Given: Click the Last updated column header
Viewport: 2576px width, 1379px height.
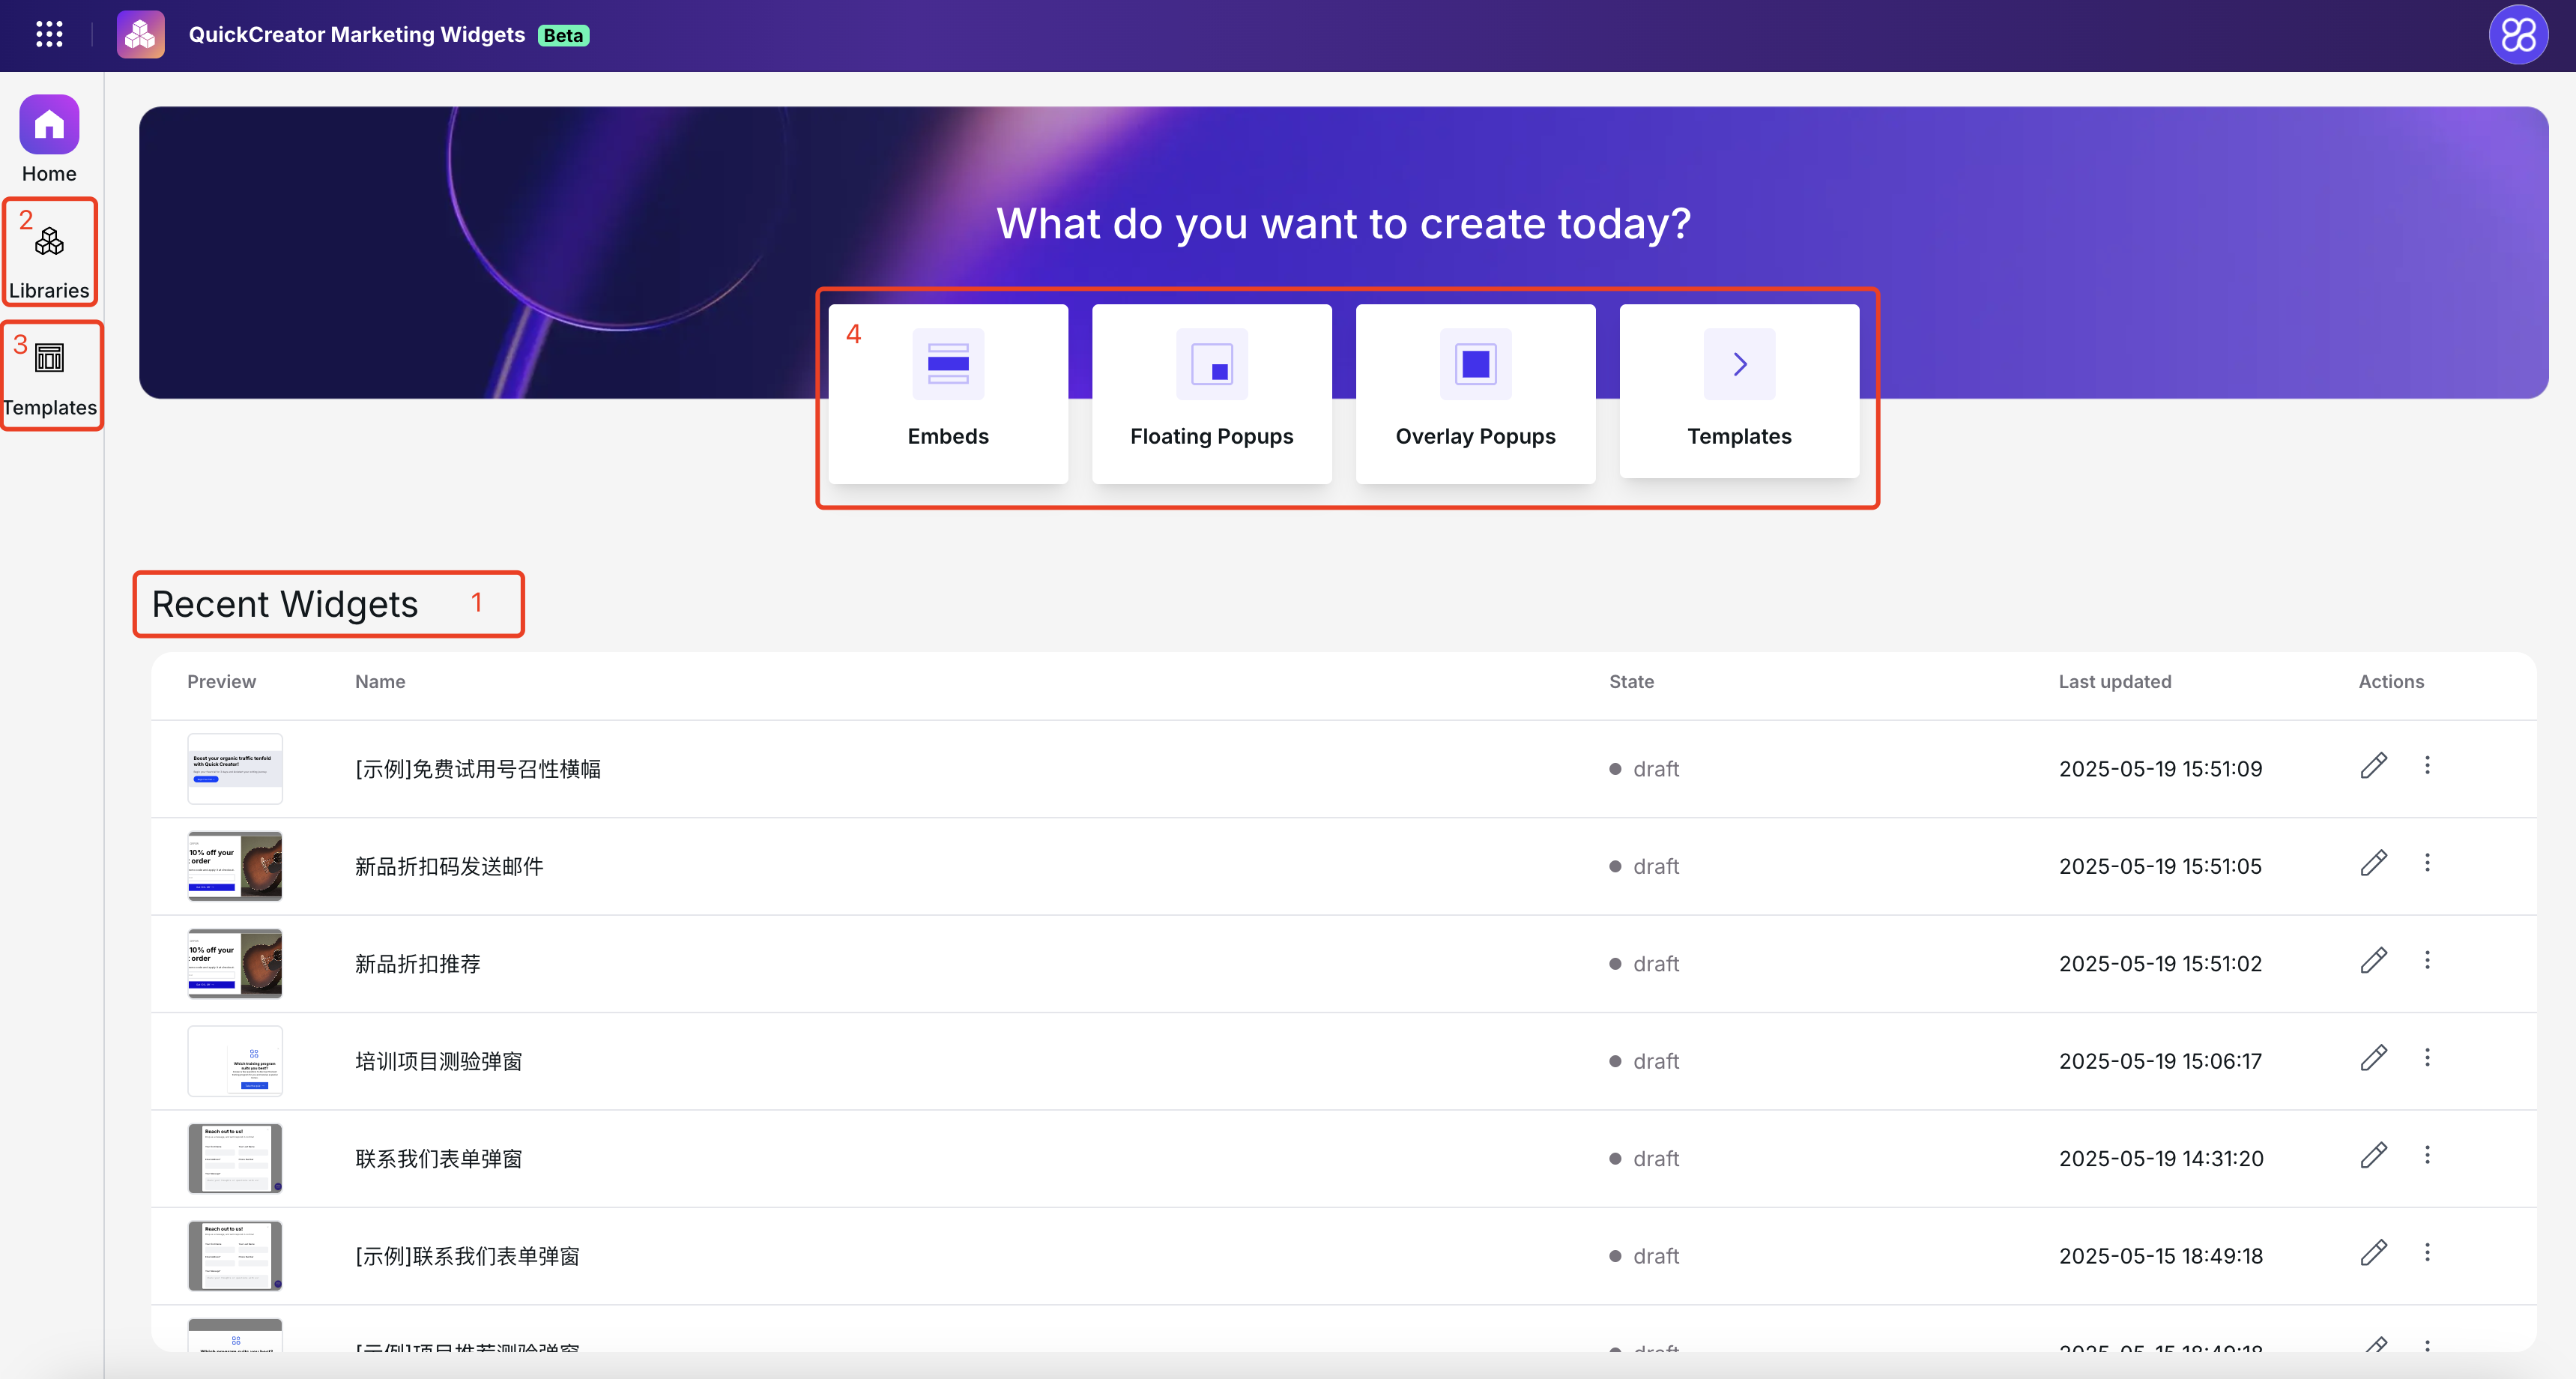Looking at the screenshot, I should [2114, 682].
